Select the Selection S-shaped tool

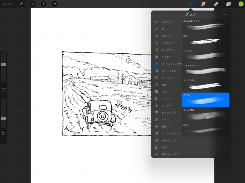[x=43, y=4]
